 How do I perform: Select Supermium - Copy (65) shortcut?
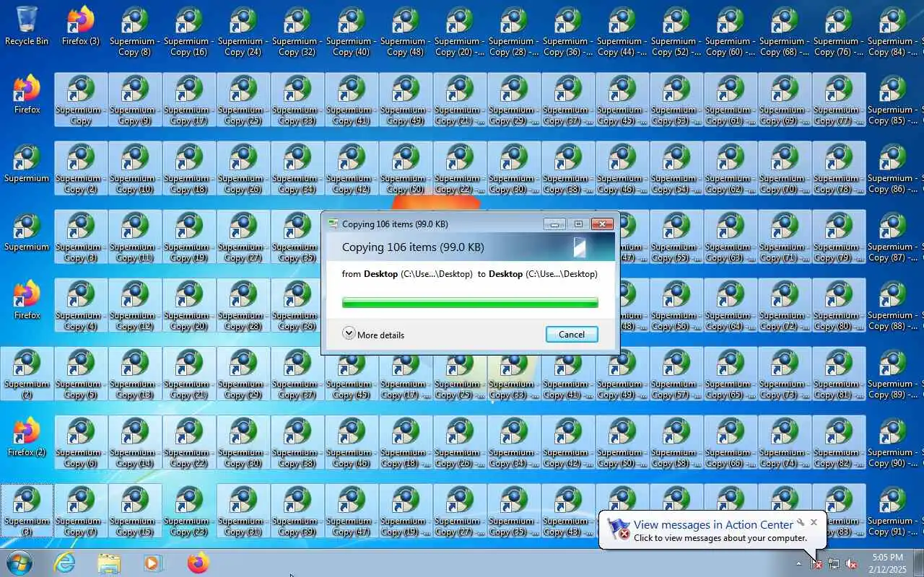coord(731,374)
